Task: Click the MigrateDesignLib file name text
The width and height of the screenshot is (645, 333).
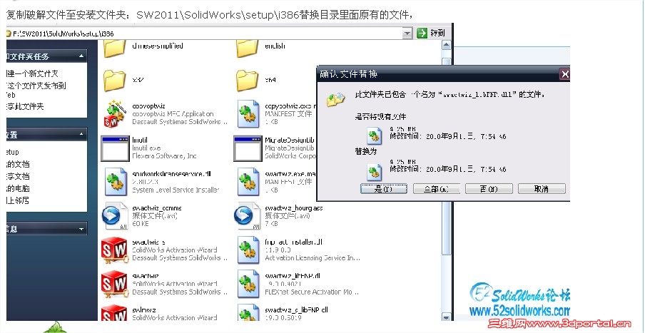Action: tap(290, 140)
